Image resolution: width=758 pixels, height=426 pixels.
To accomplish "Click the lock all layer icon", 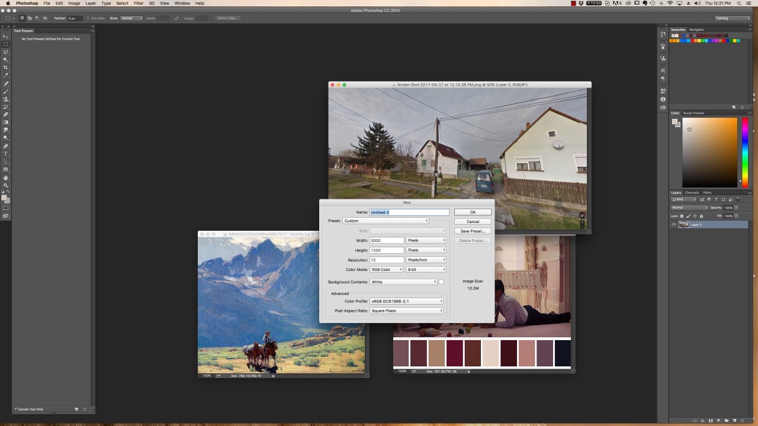I will [701, 216].
